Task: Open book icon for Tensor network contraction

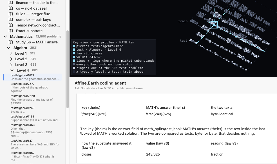Action: point(11,25)
